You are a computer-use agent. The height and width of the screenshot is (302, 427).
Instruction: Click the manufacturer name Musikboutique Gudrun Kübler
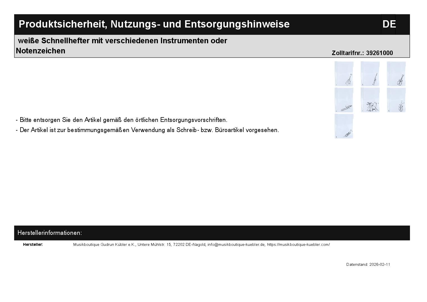[x=104, y=245]
